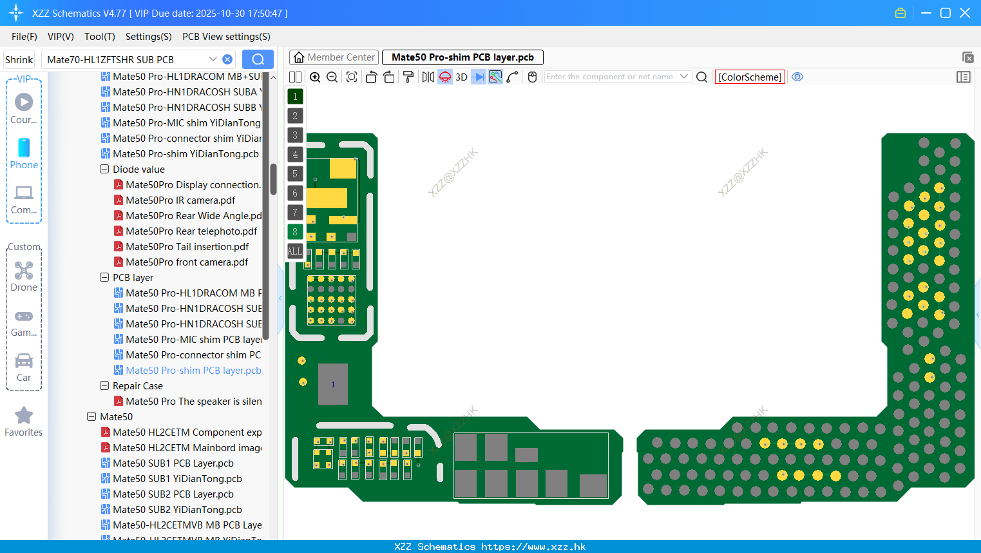Select the Car category
Image resolution: width=981 pixels, height=553 pixels.
[24, 367]
